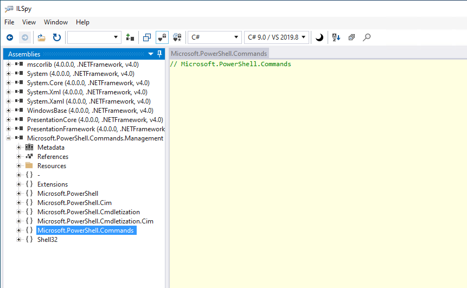467x288 pixels.
Task: Click the Shell32 namespace braces icon
Action: pos(29,239)
